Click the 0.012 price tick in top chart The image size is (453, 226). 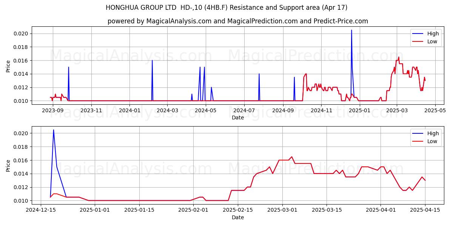(22, 87)
